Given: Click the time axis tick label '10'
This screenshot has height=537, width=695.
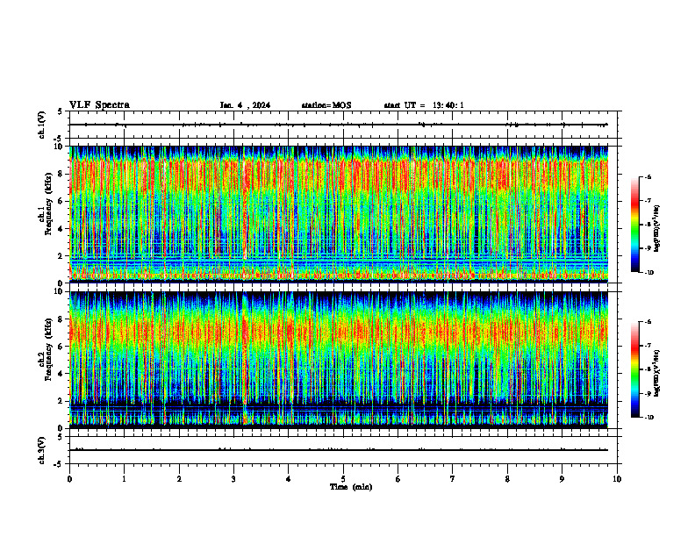Looking at the screenshot, I should coord(617,479).
